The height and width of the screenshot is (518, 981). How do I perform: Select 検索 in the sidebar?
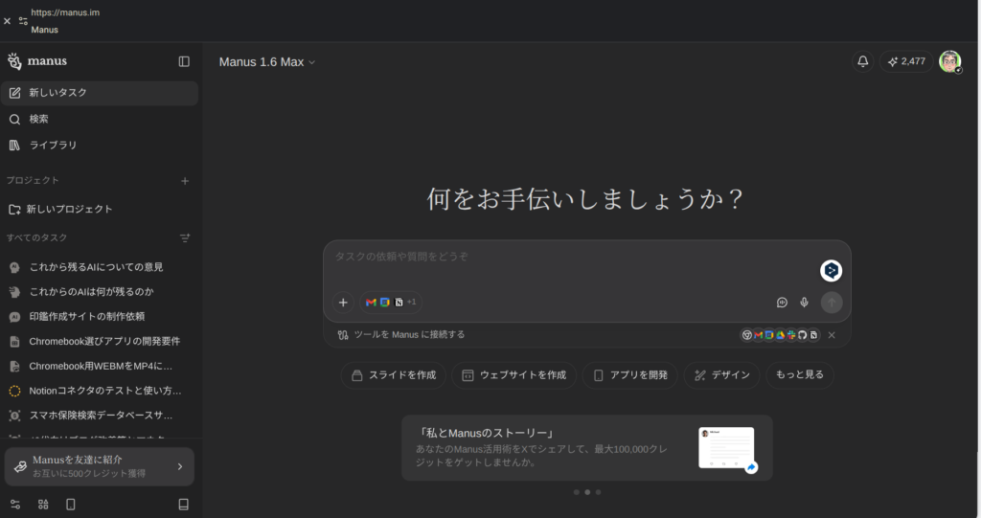tap(38, 119)
